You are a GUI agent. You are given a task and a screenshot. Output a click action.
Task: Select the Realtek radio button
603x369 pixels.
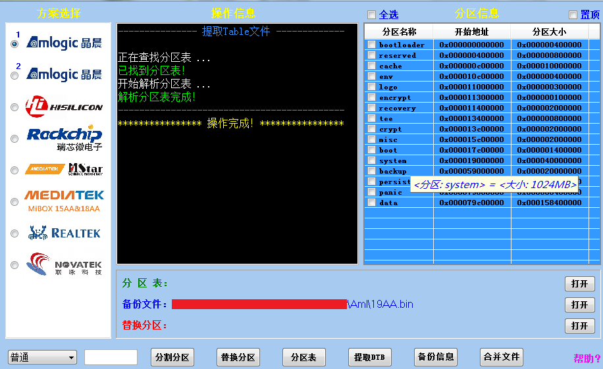[x=14, y=234]
